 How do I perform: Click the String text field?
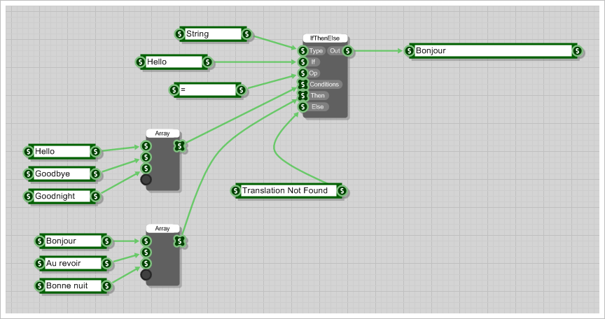(211, 34)
